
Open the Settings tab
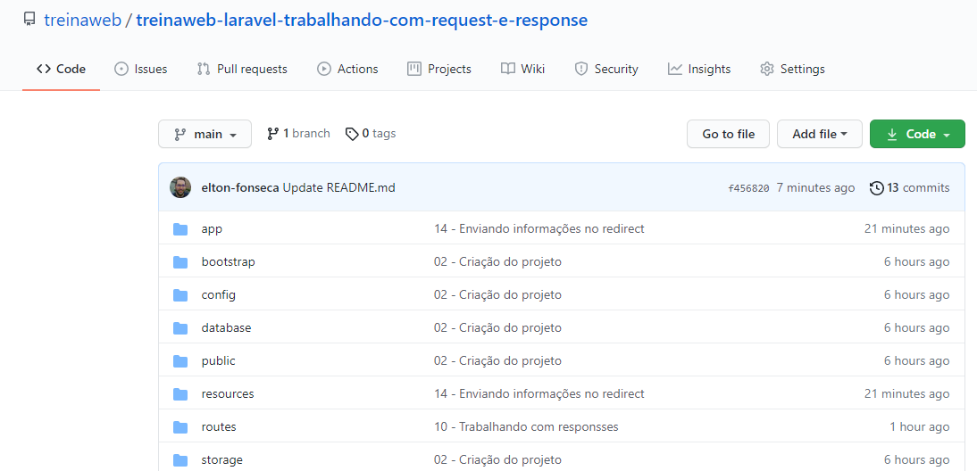pyautogui.click(x=792, y=69)
